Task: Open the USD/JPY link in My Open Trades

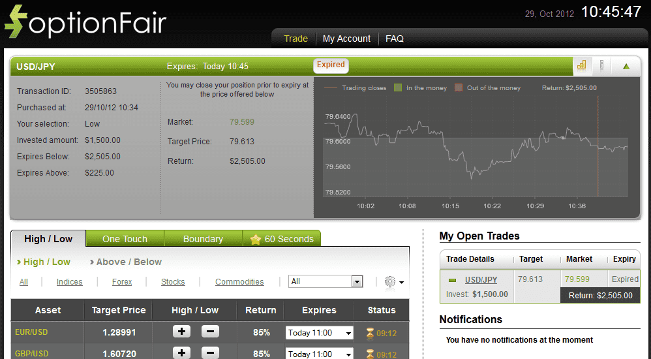Action: (481, 280)
